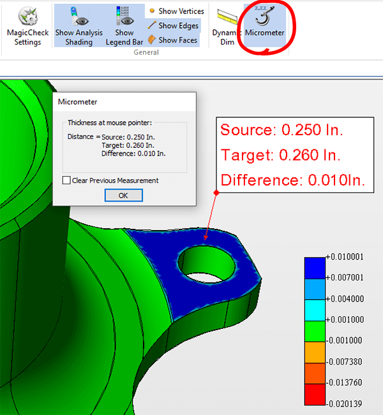Click the -0.013760 legend value
The height and width of the screenshot is (415, 383).
tap(344, 382)
